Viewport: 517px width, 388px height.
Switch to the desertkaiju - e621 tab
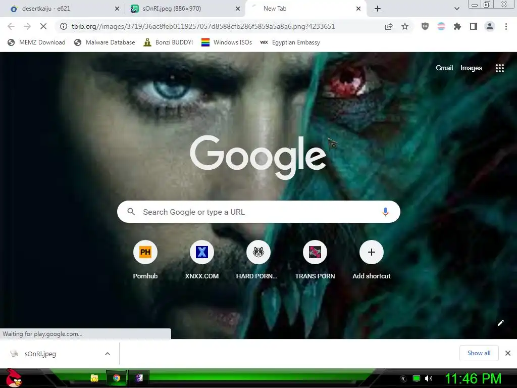(x=63, y=9)
